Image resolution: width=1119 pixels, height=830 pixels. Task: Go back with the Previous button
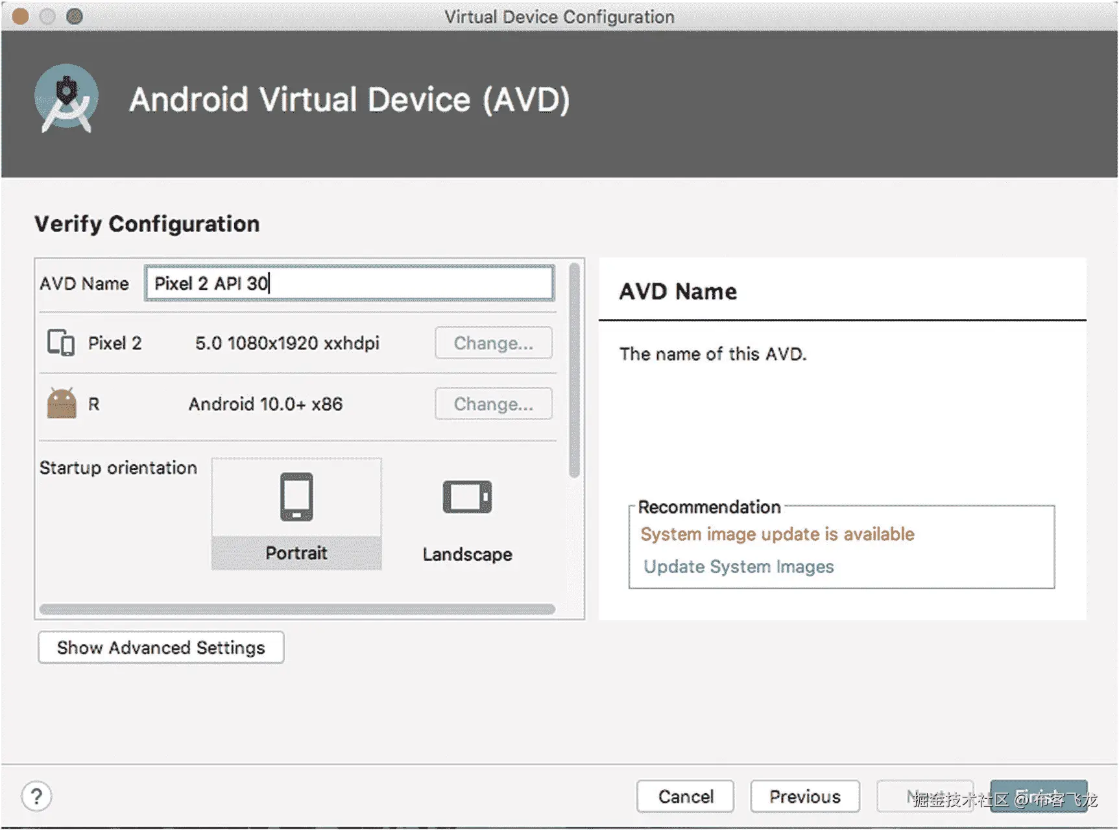pos(805,796)
